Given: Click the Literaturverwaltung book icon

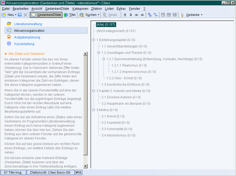Looking at the screenshot, I should coord(9,24).
